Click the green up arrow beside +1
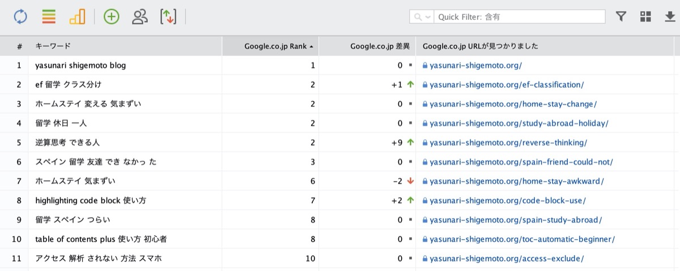Image resolution: width=680 pixels, height=271 pixels. click(x=411, y=85)
